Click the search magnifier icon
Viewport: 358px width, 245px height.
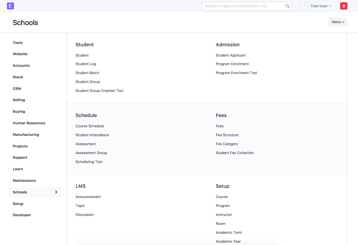click(x=287, y=6)
